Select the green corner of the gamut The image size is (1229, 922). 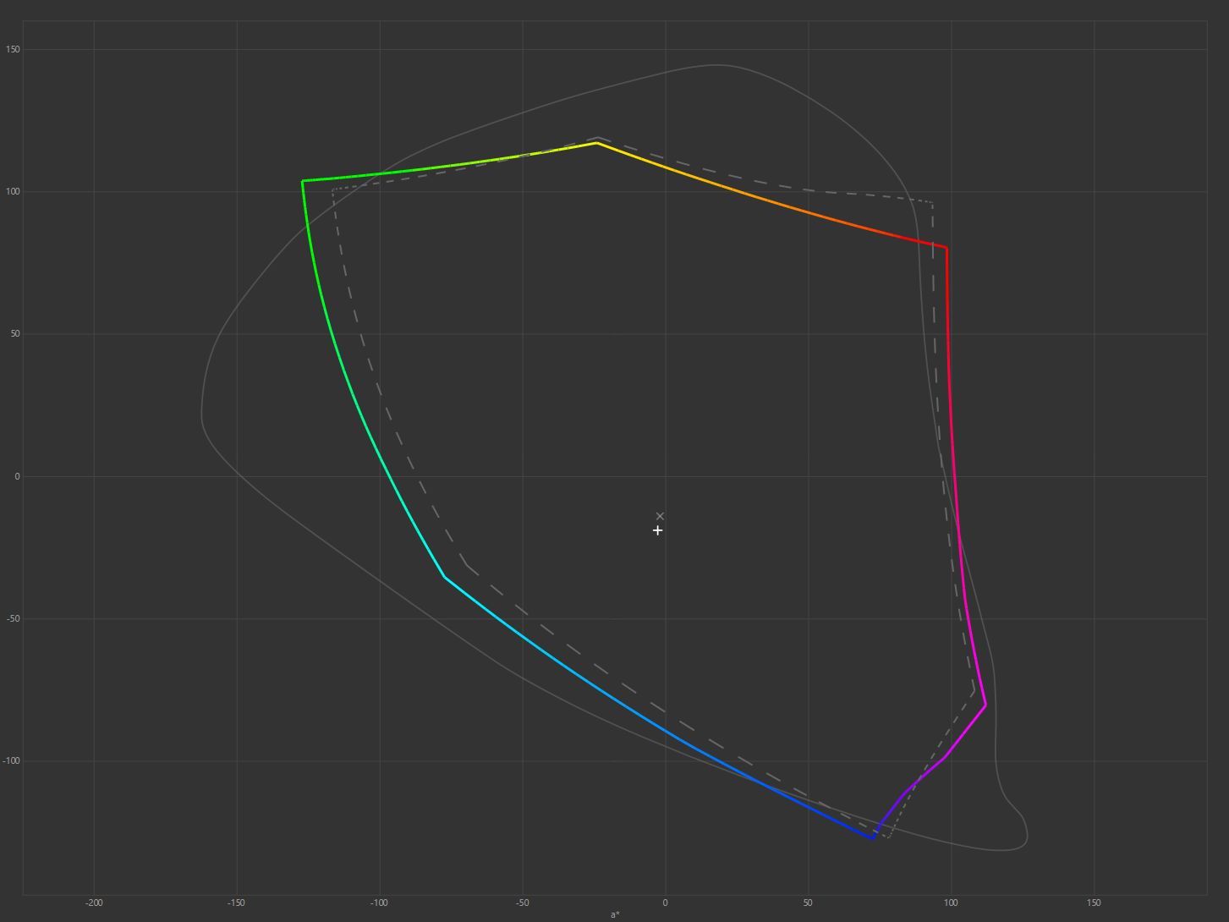pyautogui.click(x=303, y=181)
